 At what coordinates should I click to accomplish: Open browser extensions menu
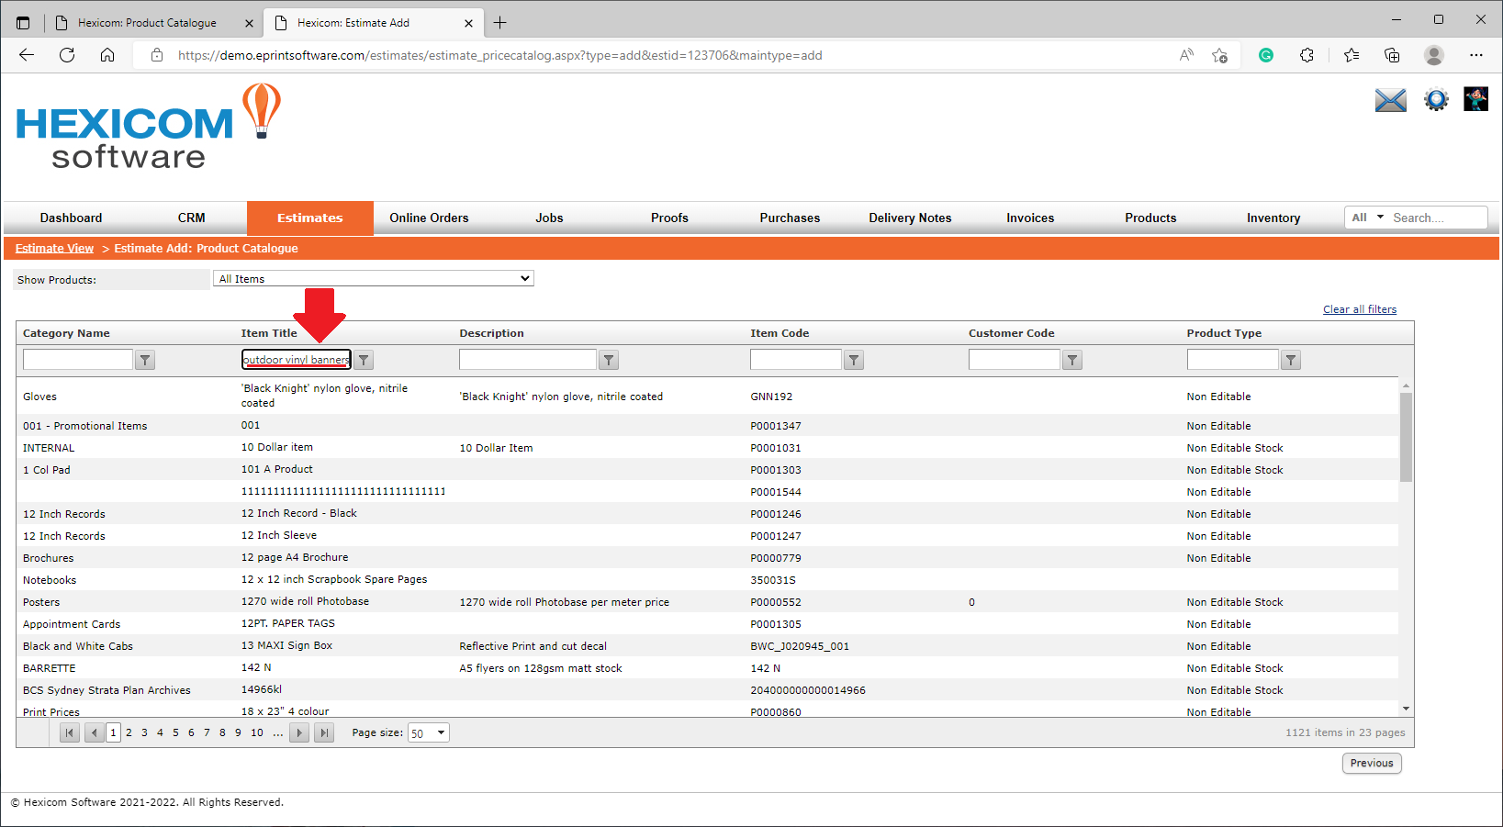[x=1307, y=55]
